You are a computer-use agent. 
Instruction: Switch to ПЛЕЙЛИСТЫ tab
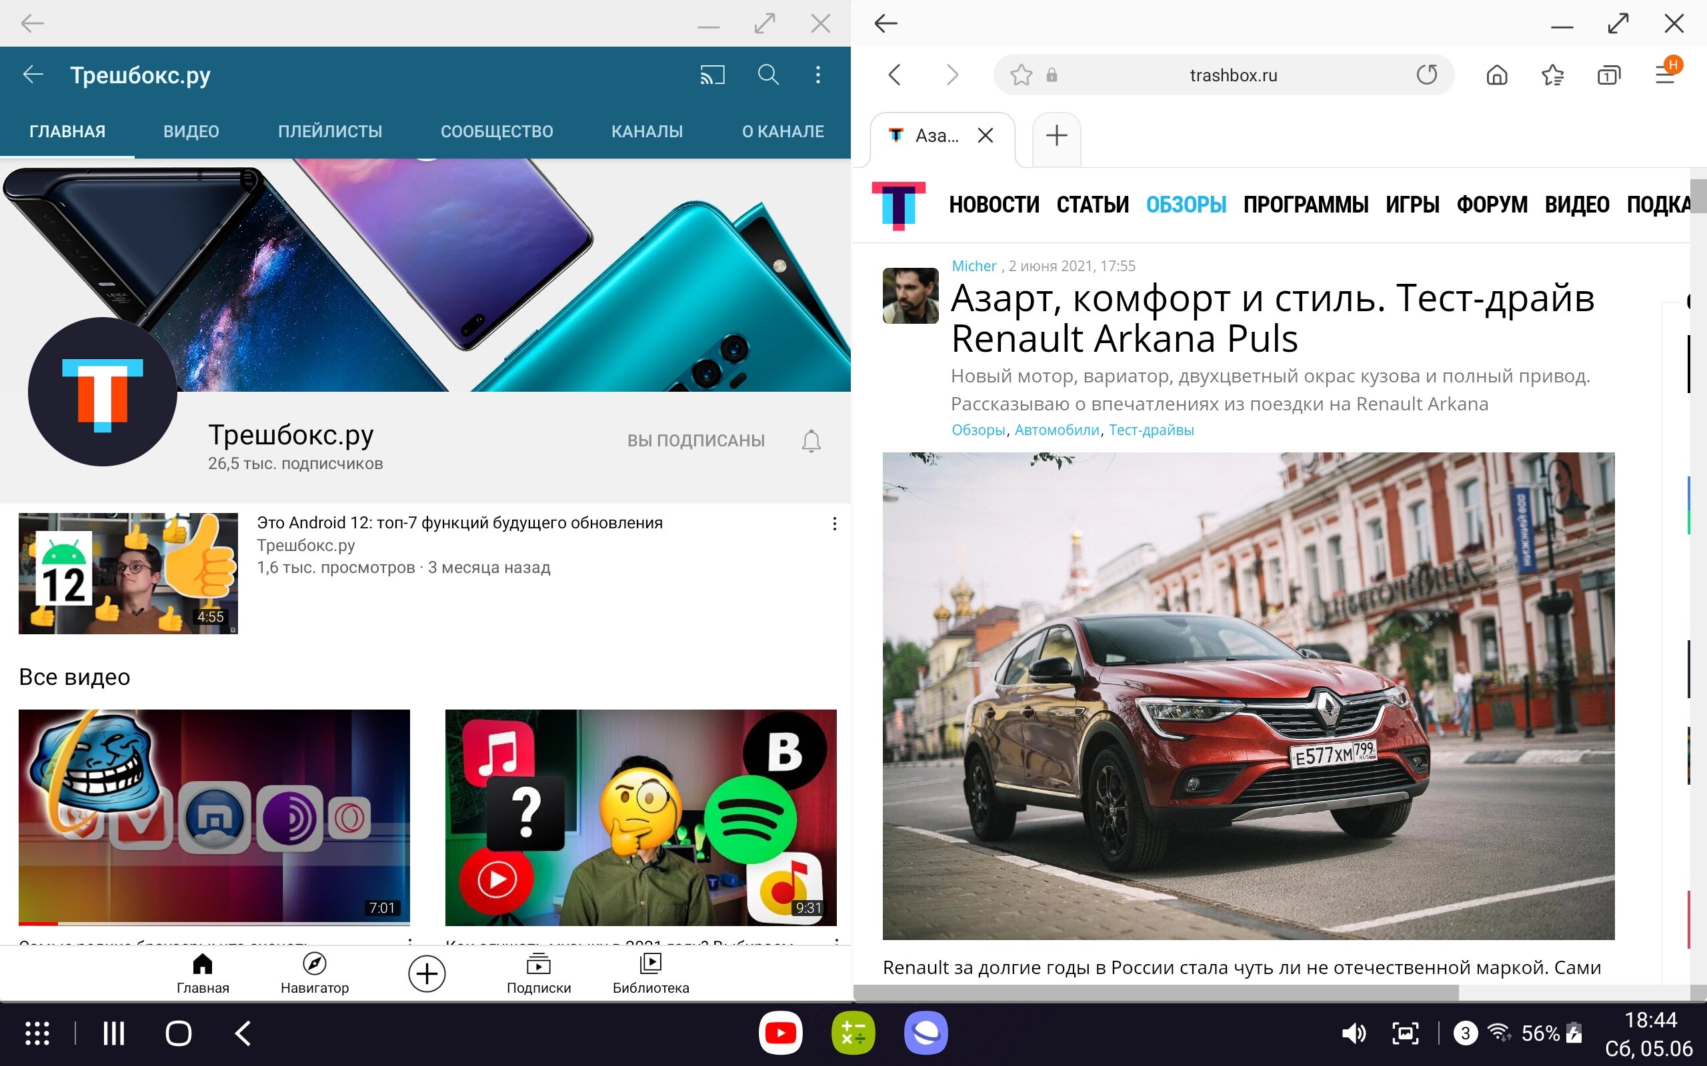point(330,131)
